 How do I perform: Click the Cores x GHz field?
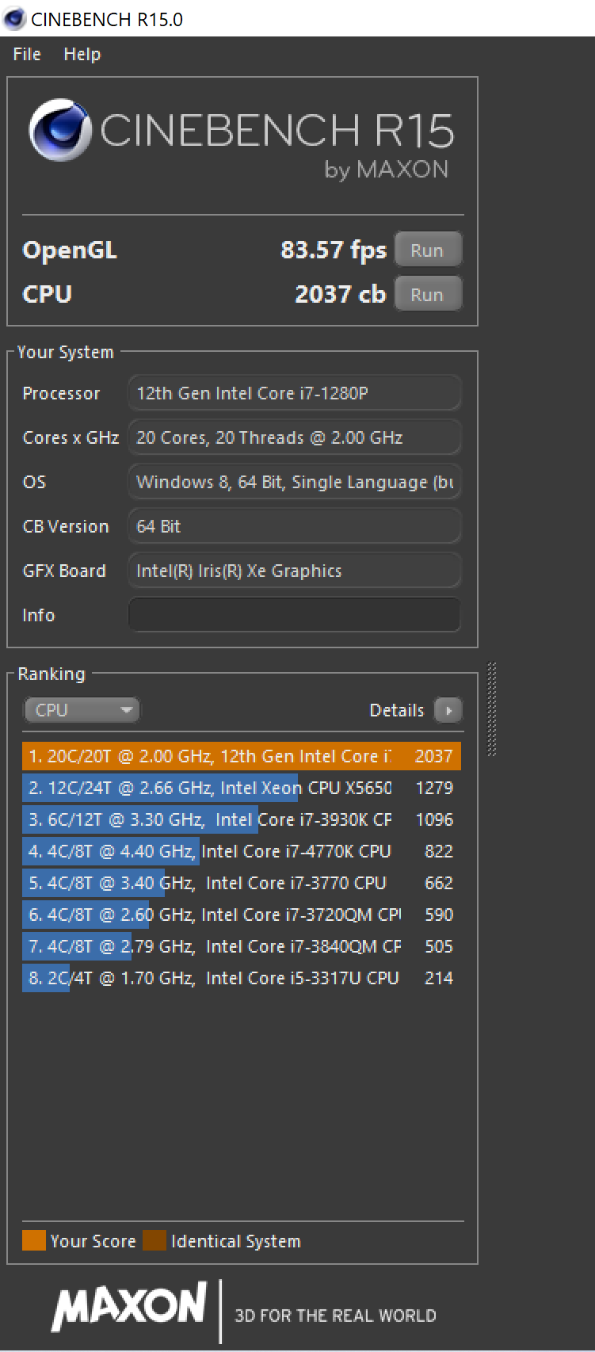coord(294,437)
